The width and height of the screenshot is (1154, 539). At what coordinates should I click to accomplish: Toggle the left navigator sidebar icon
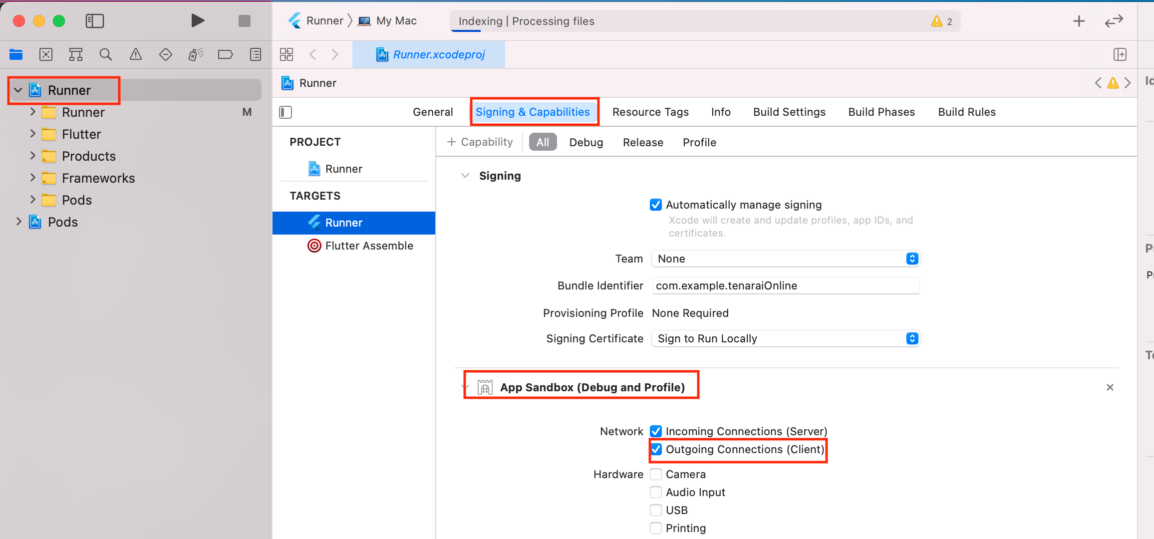coord(94,21)
